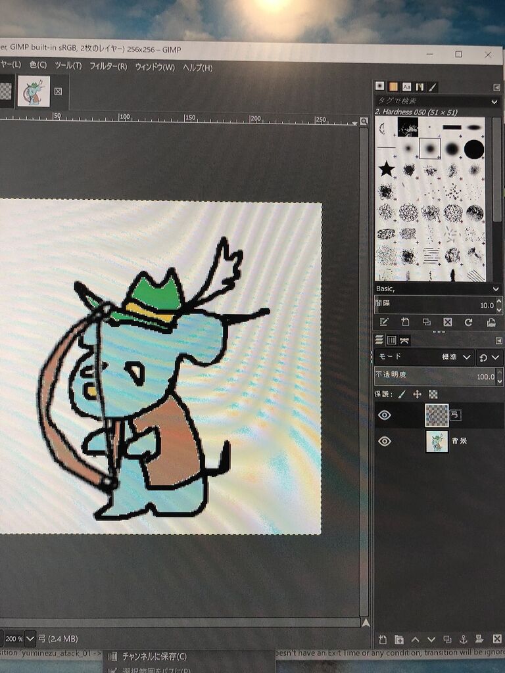The height and width of the screenshot is (673, 505).
Task: Increase brush spacing value
Action: (x=499, y=302)
